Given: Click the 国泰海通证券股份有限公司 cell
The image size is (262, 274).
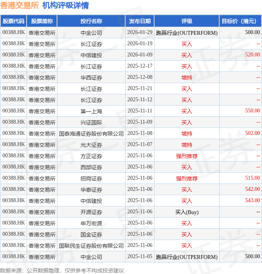Looking at the screenshot, I should 91,134.
